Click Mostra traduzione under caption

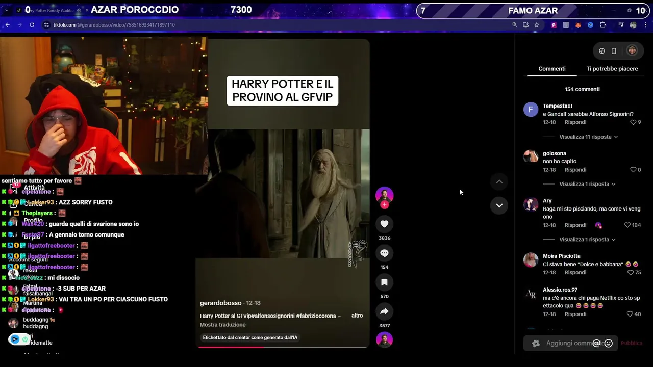coord(223,325)
